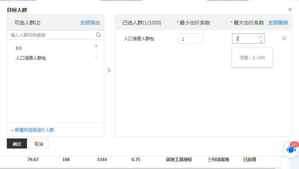The image size is (299, 169).
Task: Click the 范围：2~500 tooltip
Action: (252, 58)
